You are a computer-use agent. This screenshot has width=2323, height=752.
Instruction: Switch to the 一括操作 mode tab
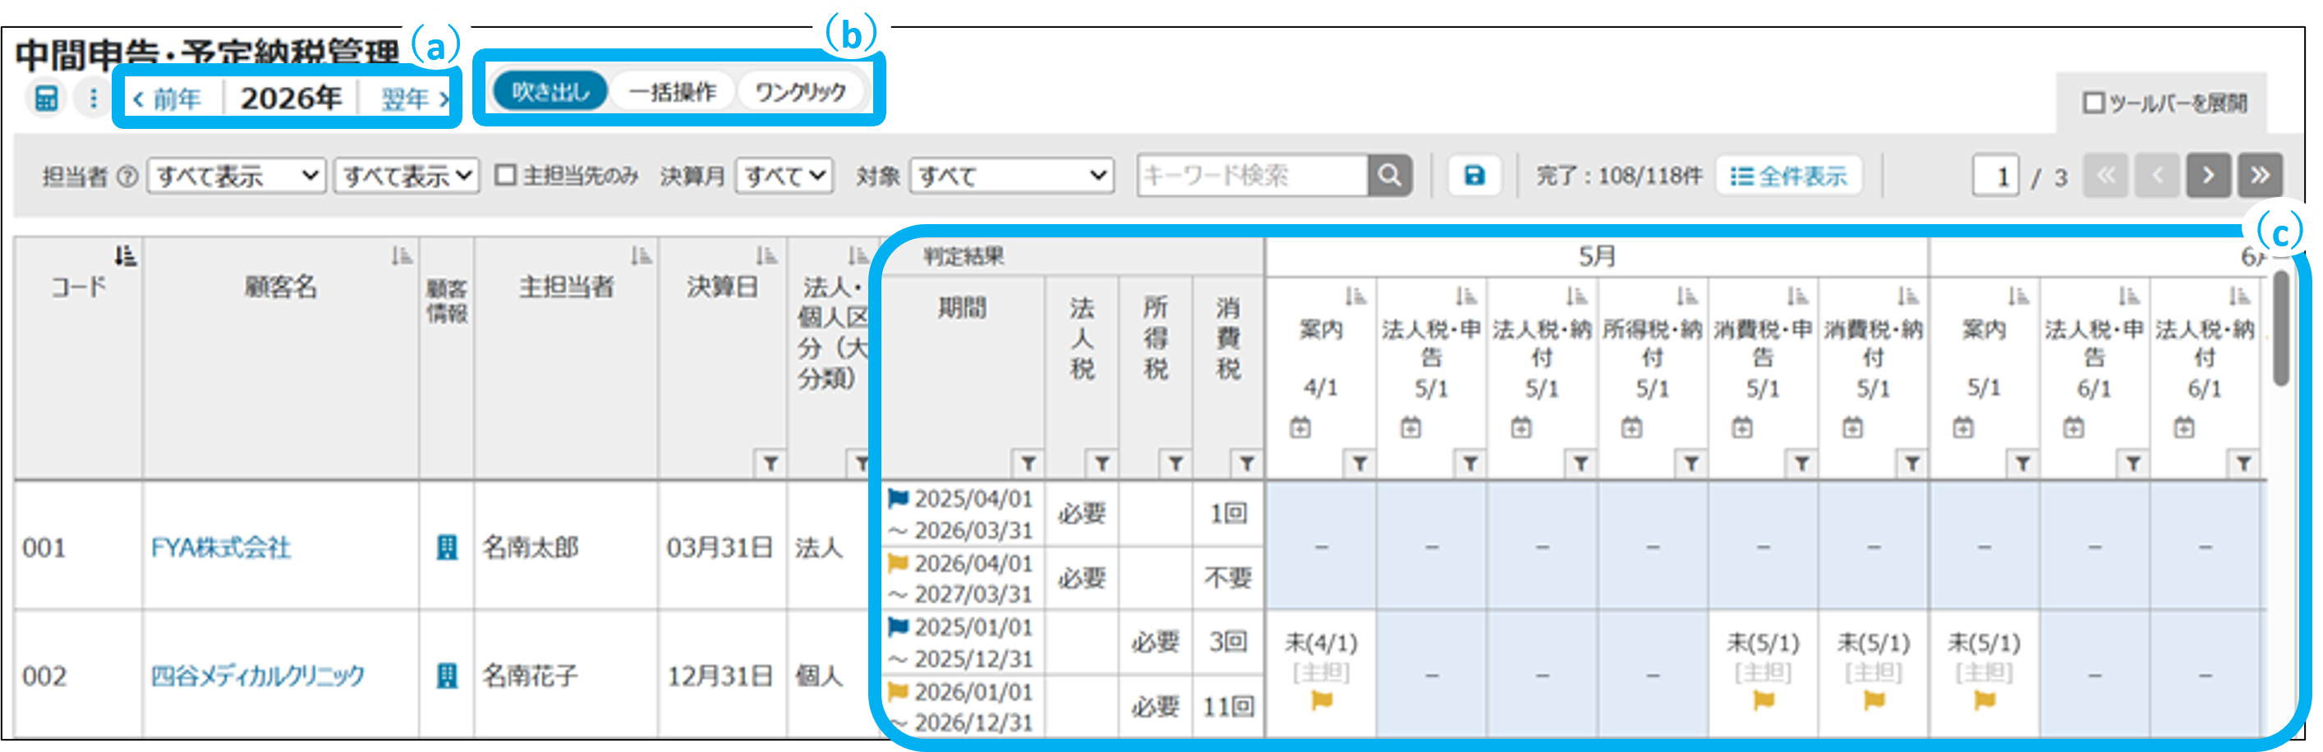pyautogui.click(x=672, y=91)
